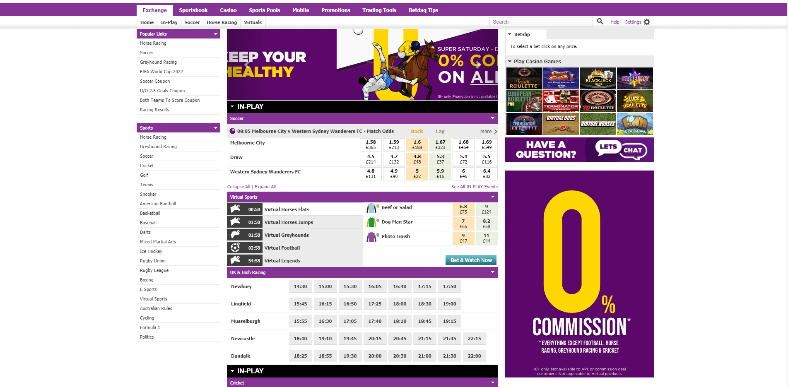The width and height of the screenshot is (788, 387).
Task: Click the horse icon beside Virtual Legends
Action: coord(235,260)
